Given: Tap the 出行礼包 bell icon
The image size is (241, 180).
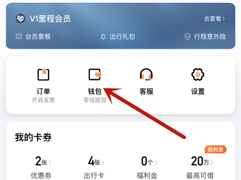Looking at the screenshot, I should 103,36.
